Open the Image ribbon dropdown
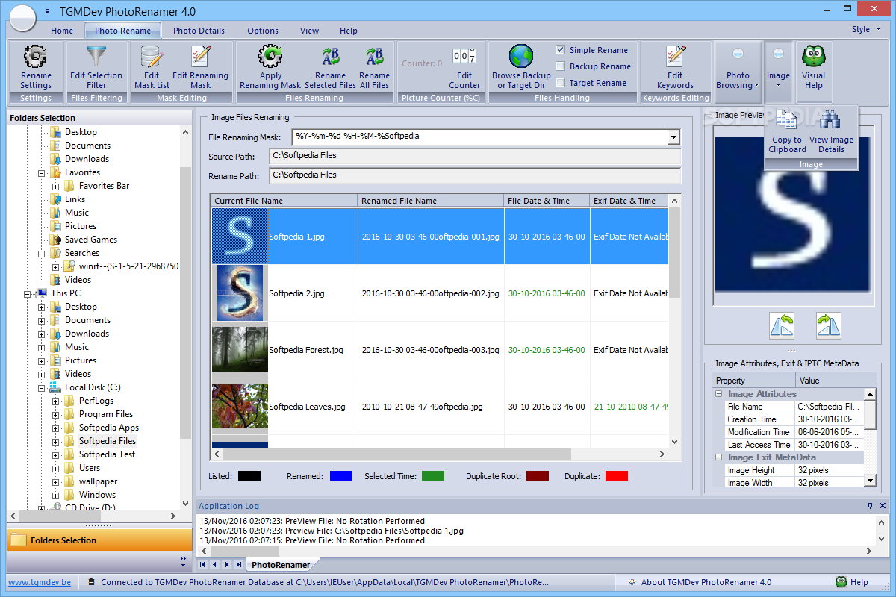The width and height of the screenshot is (896, 597). point(778,72)
